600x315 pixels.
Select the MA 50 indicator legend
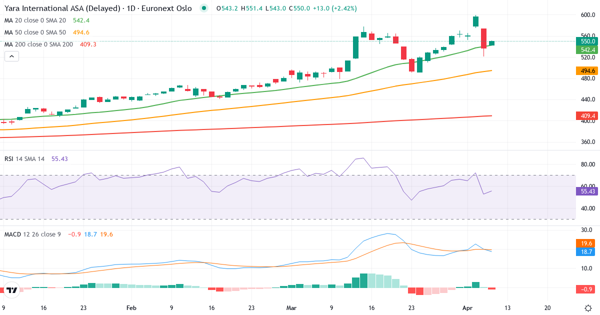[x=35, y=32]
